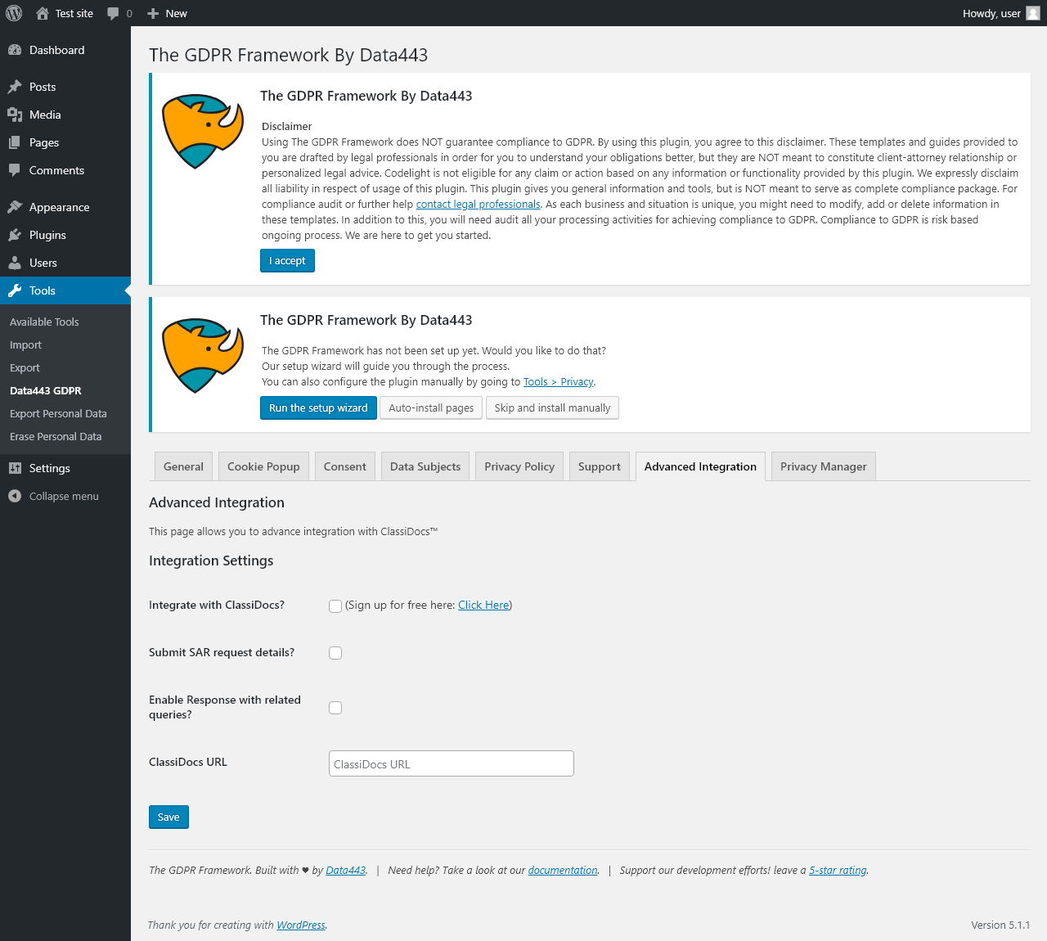Open the Privacy Manager tab
The width and height of the screenshot is (1047, 941).
click(823, 466)
